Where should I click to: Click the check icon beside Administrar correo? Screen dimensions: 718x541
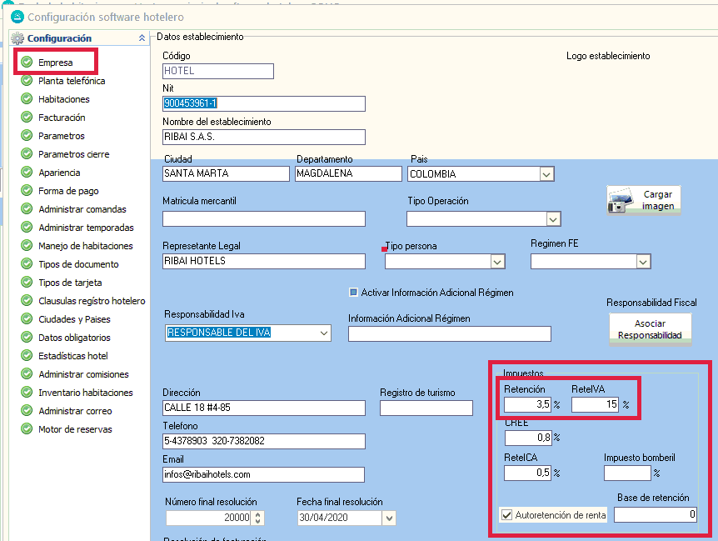point(27,411)
